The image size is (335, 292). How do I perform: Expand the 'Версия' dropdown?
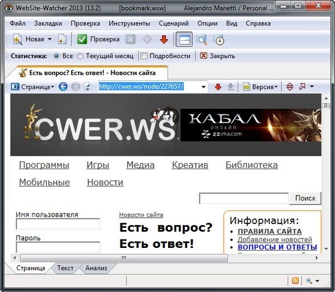(x=276, y=87)
